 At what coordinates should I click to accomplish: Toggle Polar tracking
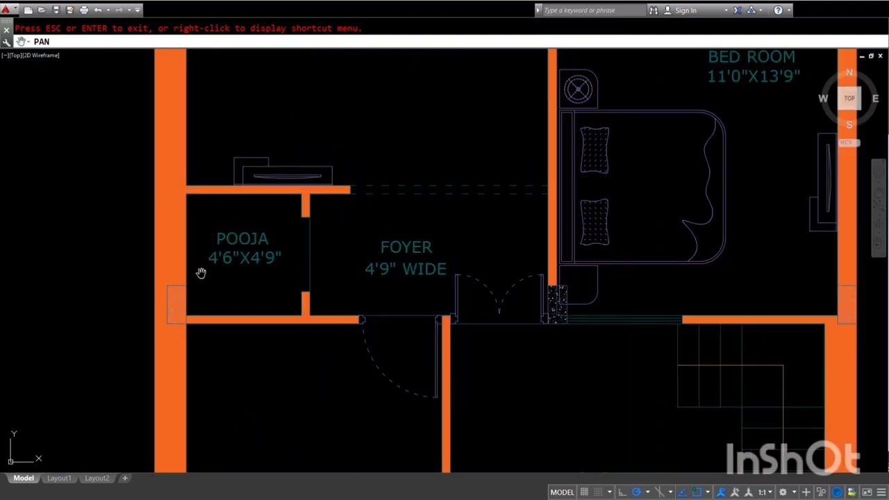[636, 492]
